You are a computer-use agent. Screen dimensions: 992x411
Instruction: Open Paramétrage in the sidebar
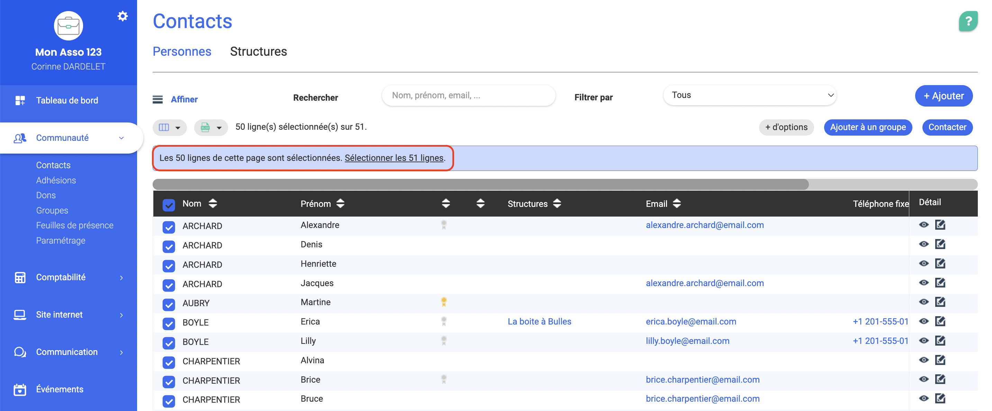click(61, 240)
